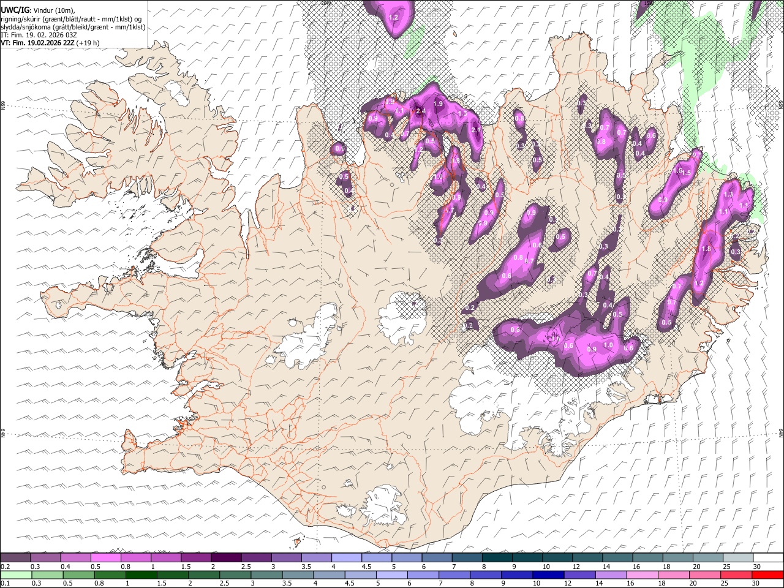Select top legend swatch between 14 and 16
784x588 pixels.
(617, 557)
